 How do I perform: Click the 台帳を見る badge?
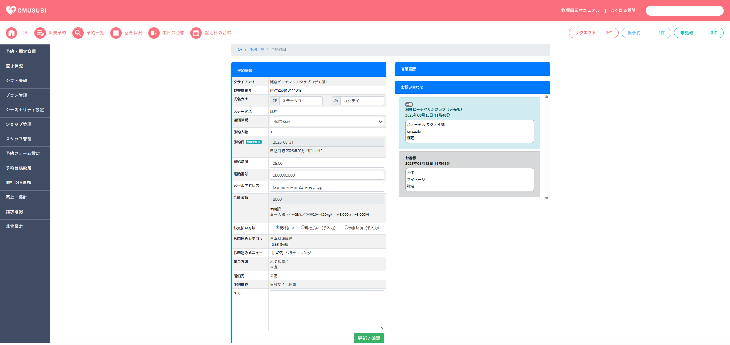point(254,142)
